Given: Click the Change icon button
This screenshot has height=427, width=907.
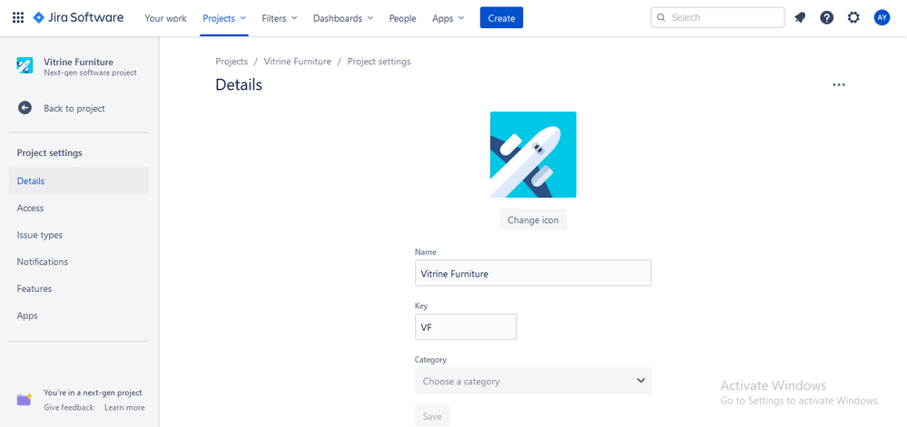Looking at the screenshot, I should pyautogui.click(x=533, y=220).
